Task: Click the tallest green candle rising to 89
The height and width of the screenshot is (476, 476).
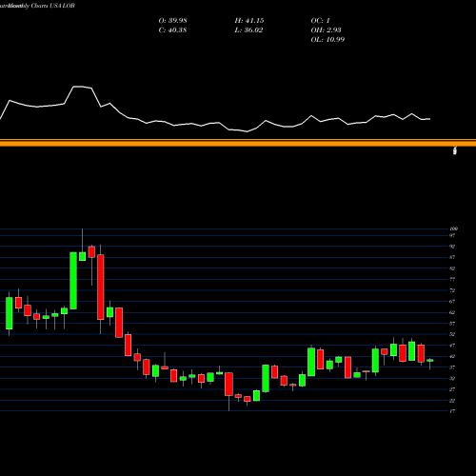Action: click(x=73, y=281)
